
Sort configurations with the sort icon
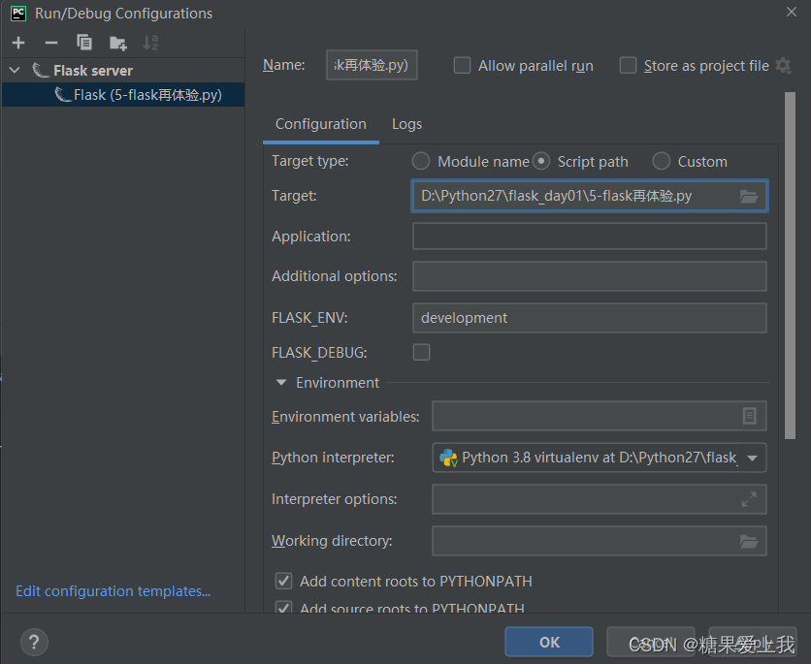click(148, 43)
